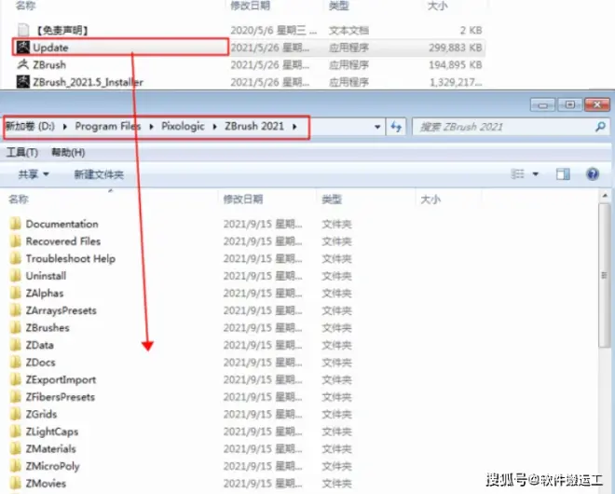
Task: Select the 免责声明 text document icon
Action: (x=23, y=30)
